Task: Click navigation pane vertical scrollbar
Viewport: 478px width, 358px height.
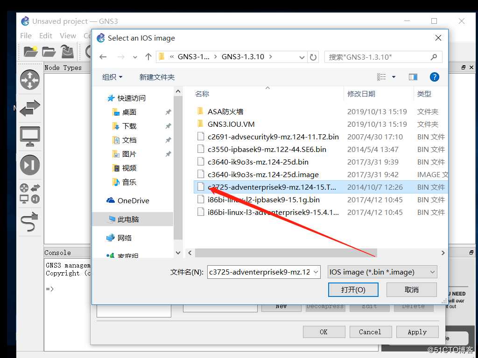Action: pos(178,167)
